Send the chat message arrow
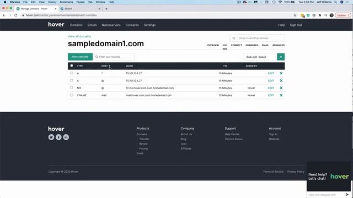The image size is (353, 198). click(347, 194)
